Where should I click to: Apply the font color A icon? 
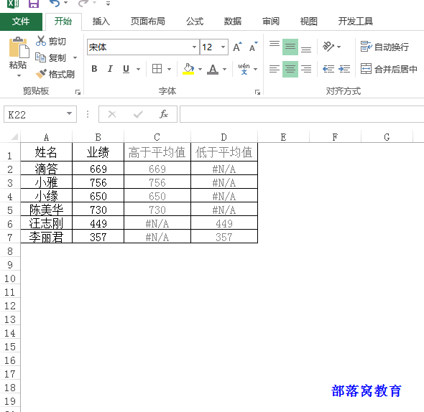tap(213, 69)
